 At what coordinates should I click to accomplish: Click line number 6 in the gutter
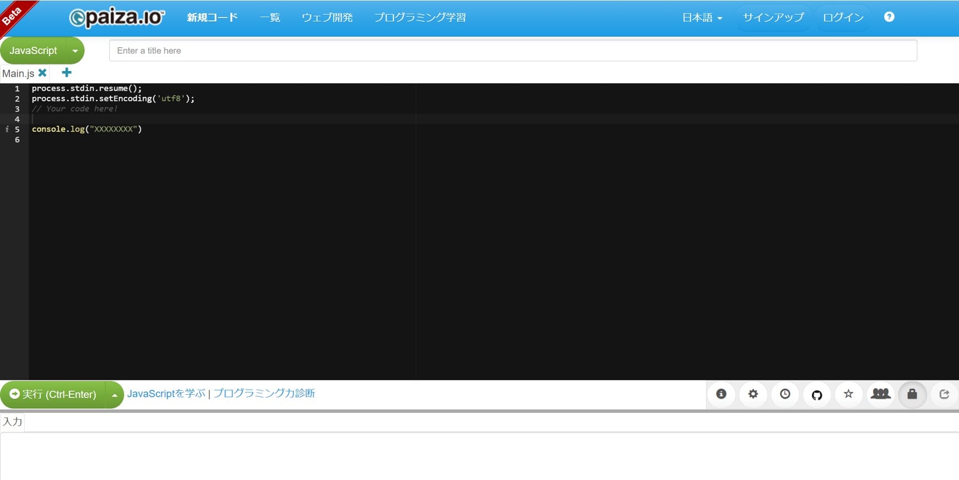[17, 140]
